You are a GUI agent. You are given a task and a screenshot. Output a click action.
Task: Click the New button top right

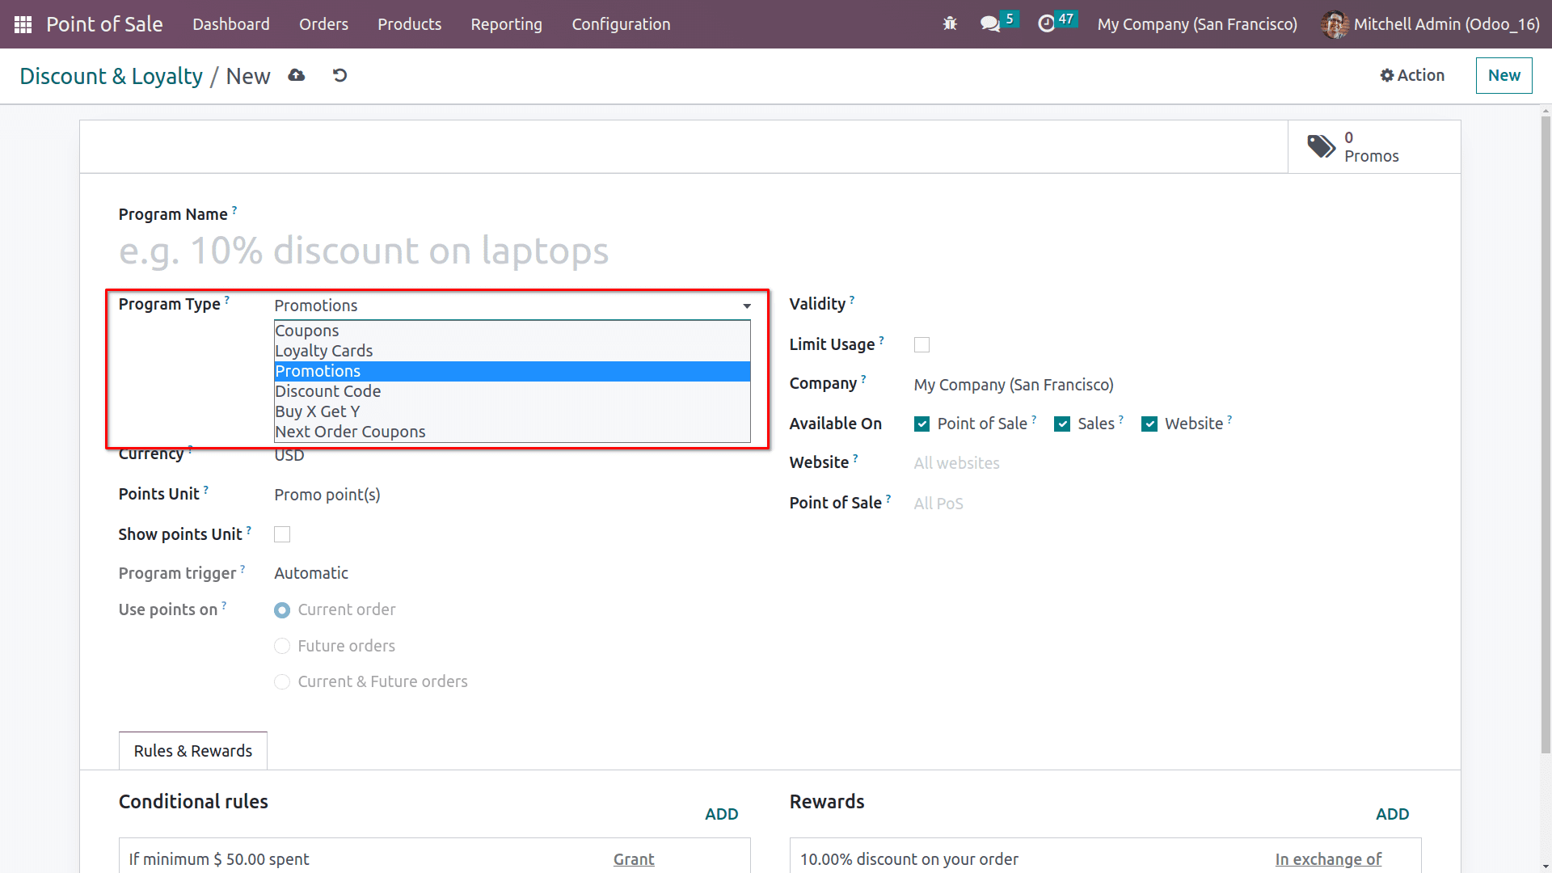tap(1504, 74)
